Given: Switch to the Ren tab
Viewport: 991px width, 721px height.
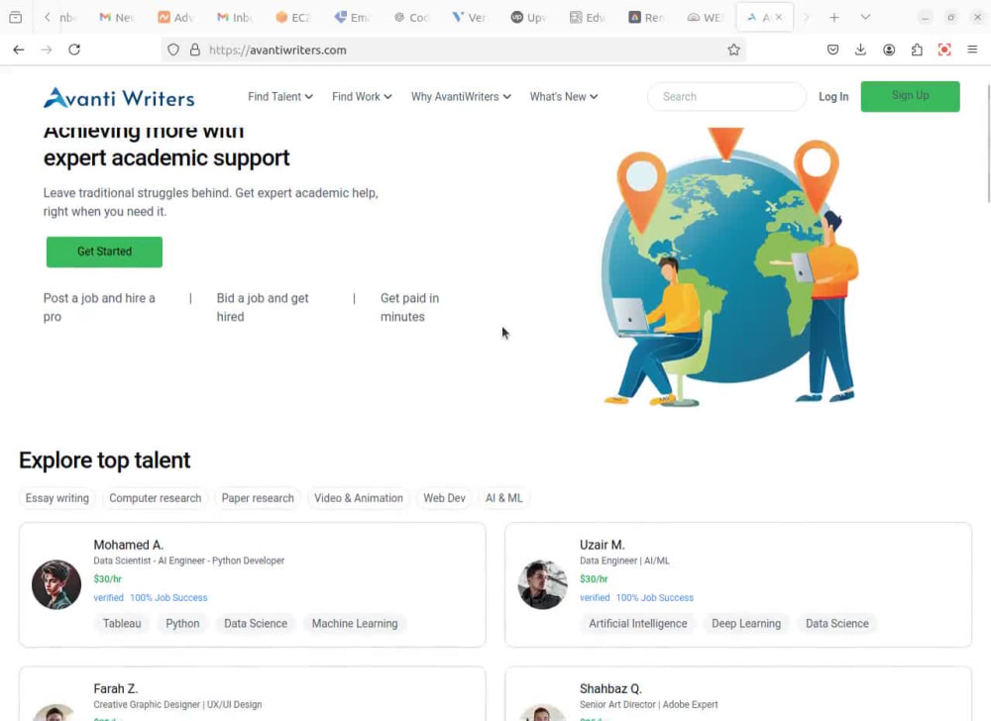Looking at the screenshot, I should coord(645,17).
